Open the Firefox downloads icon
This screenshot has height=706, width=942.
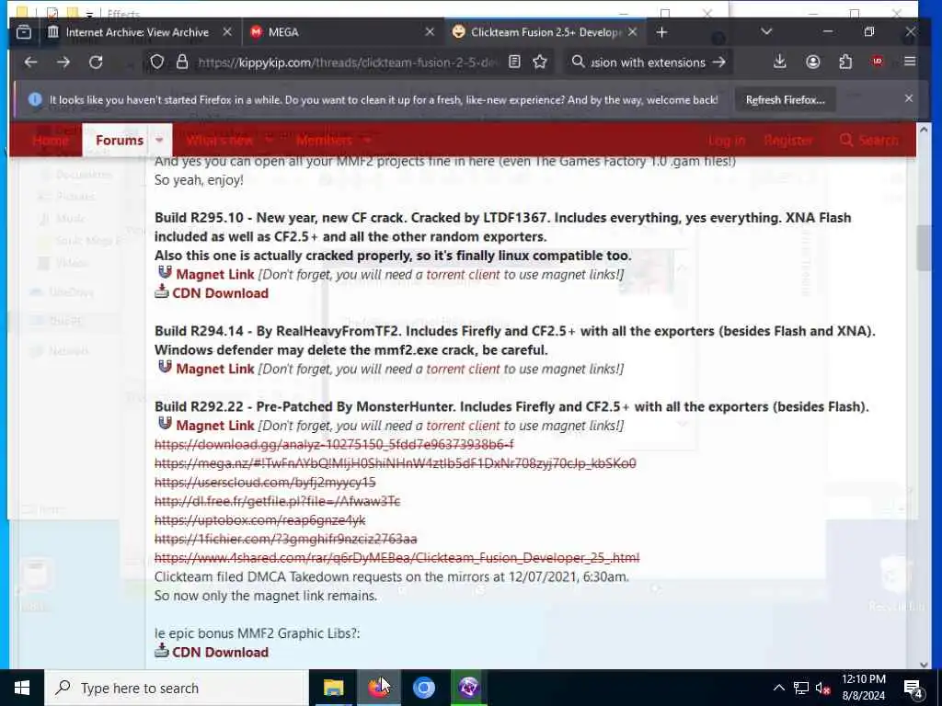780,62
